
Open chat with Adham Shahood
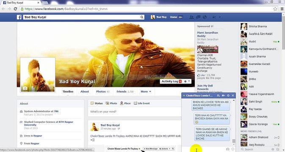(x=260, y=137)
